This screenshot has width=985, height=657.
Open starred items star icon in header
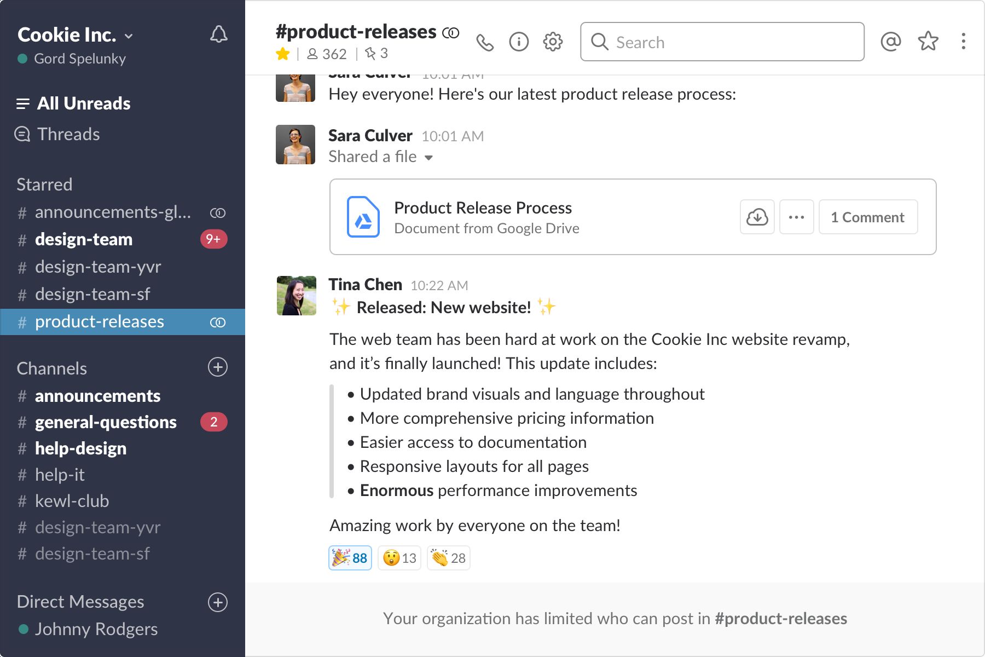click(x=928, y=41)
